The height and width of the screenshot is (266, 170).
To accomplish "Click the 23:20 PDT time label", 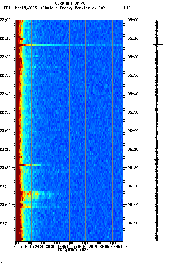I will click(x=5, y=168).
